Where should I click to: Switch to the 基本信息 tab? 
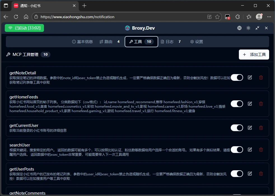click(82, 42)
